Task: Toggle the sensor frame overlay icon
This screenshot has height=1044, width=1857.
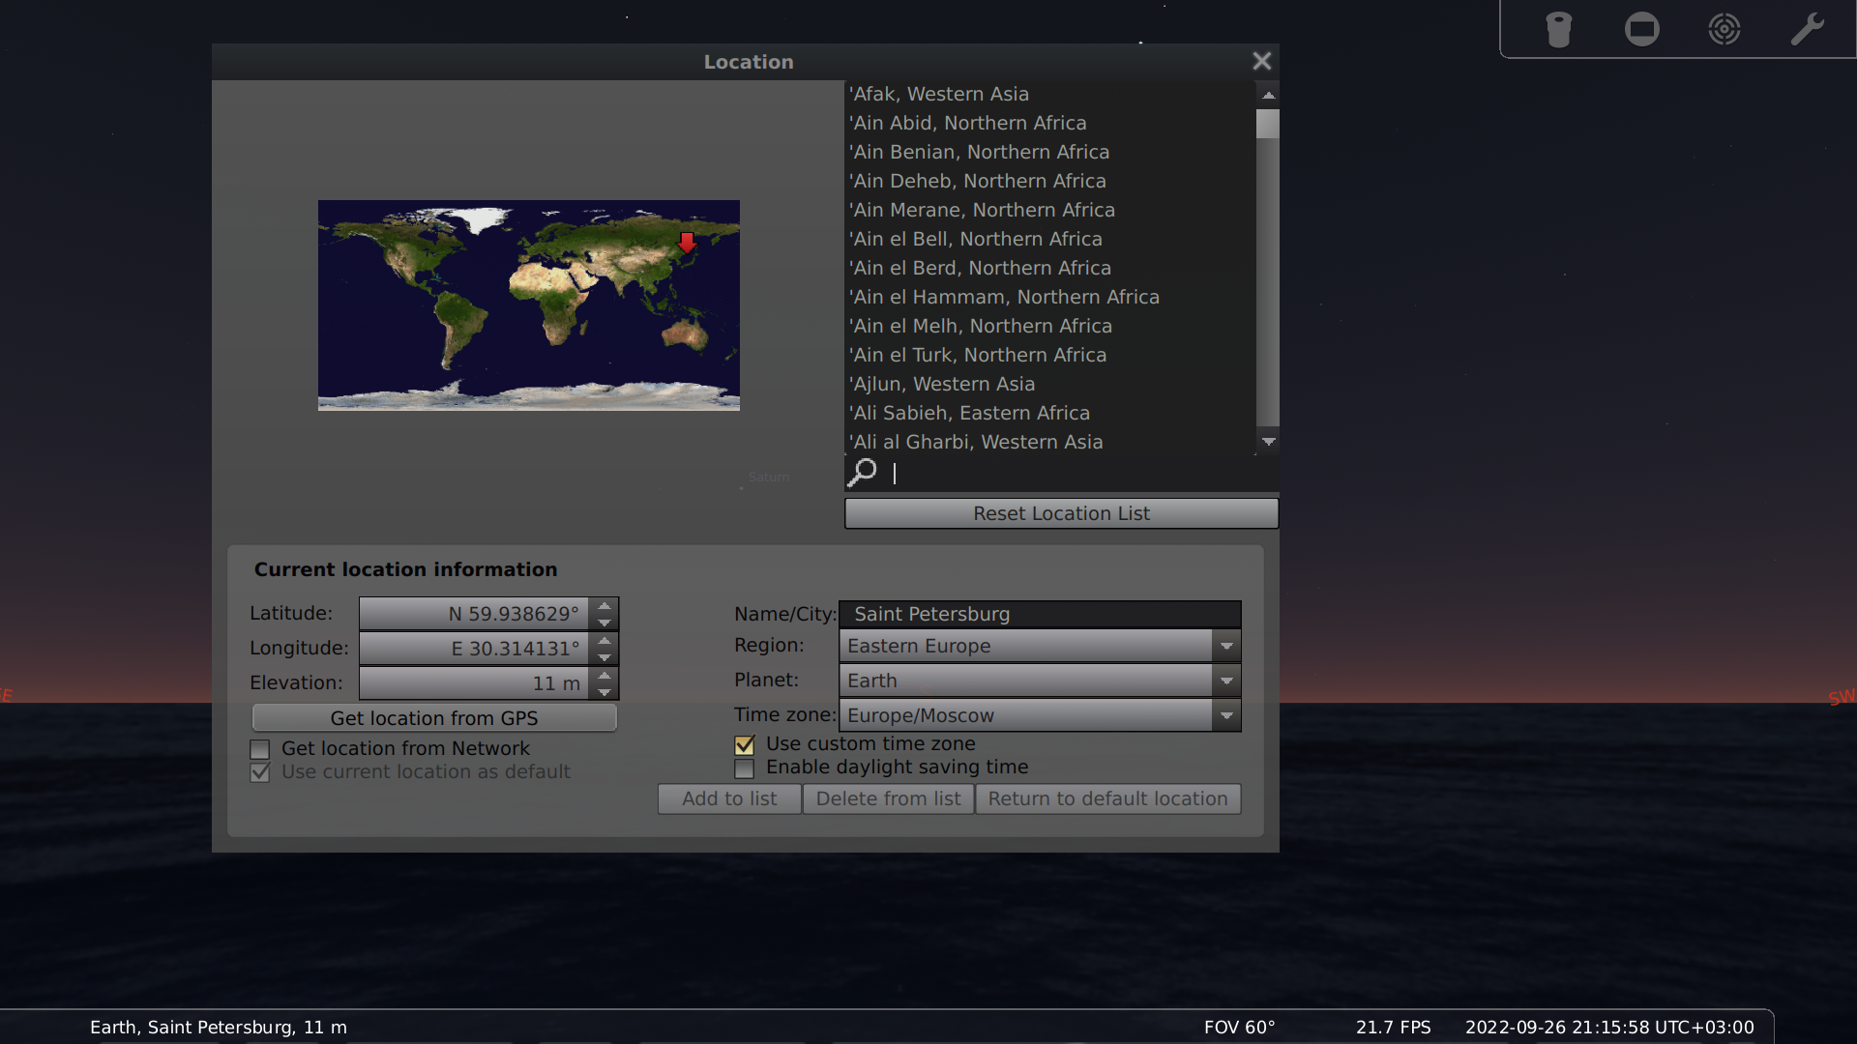Action: 1641,29
